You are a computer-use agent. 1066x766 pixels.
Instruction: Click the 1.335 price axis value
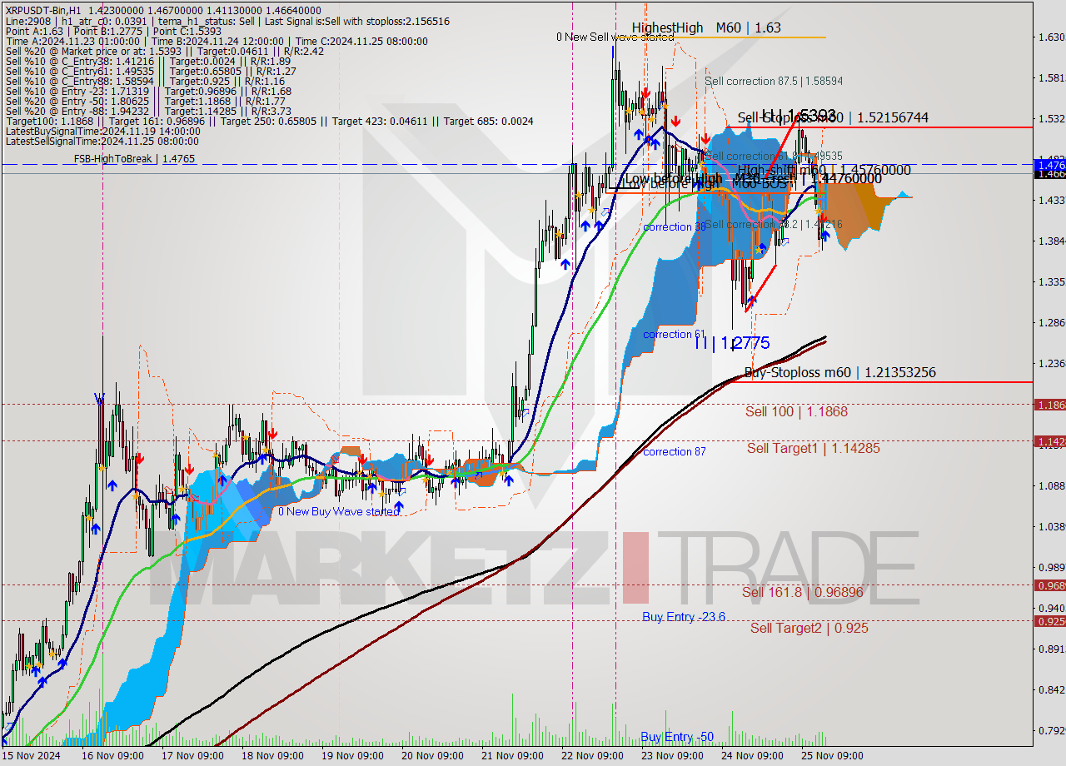(1050, 281)
